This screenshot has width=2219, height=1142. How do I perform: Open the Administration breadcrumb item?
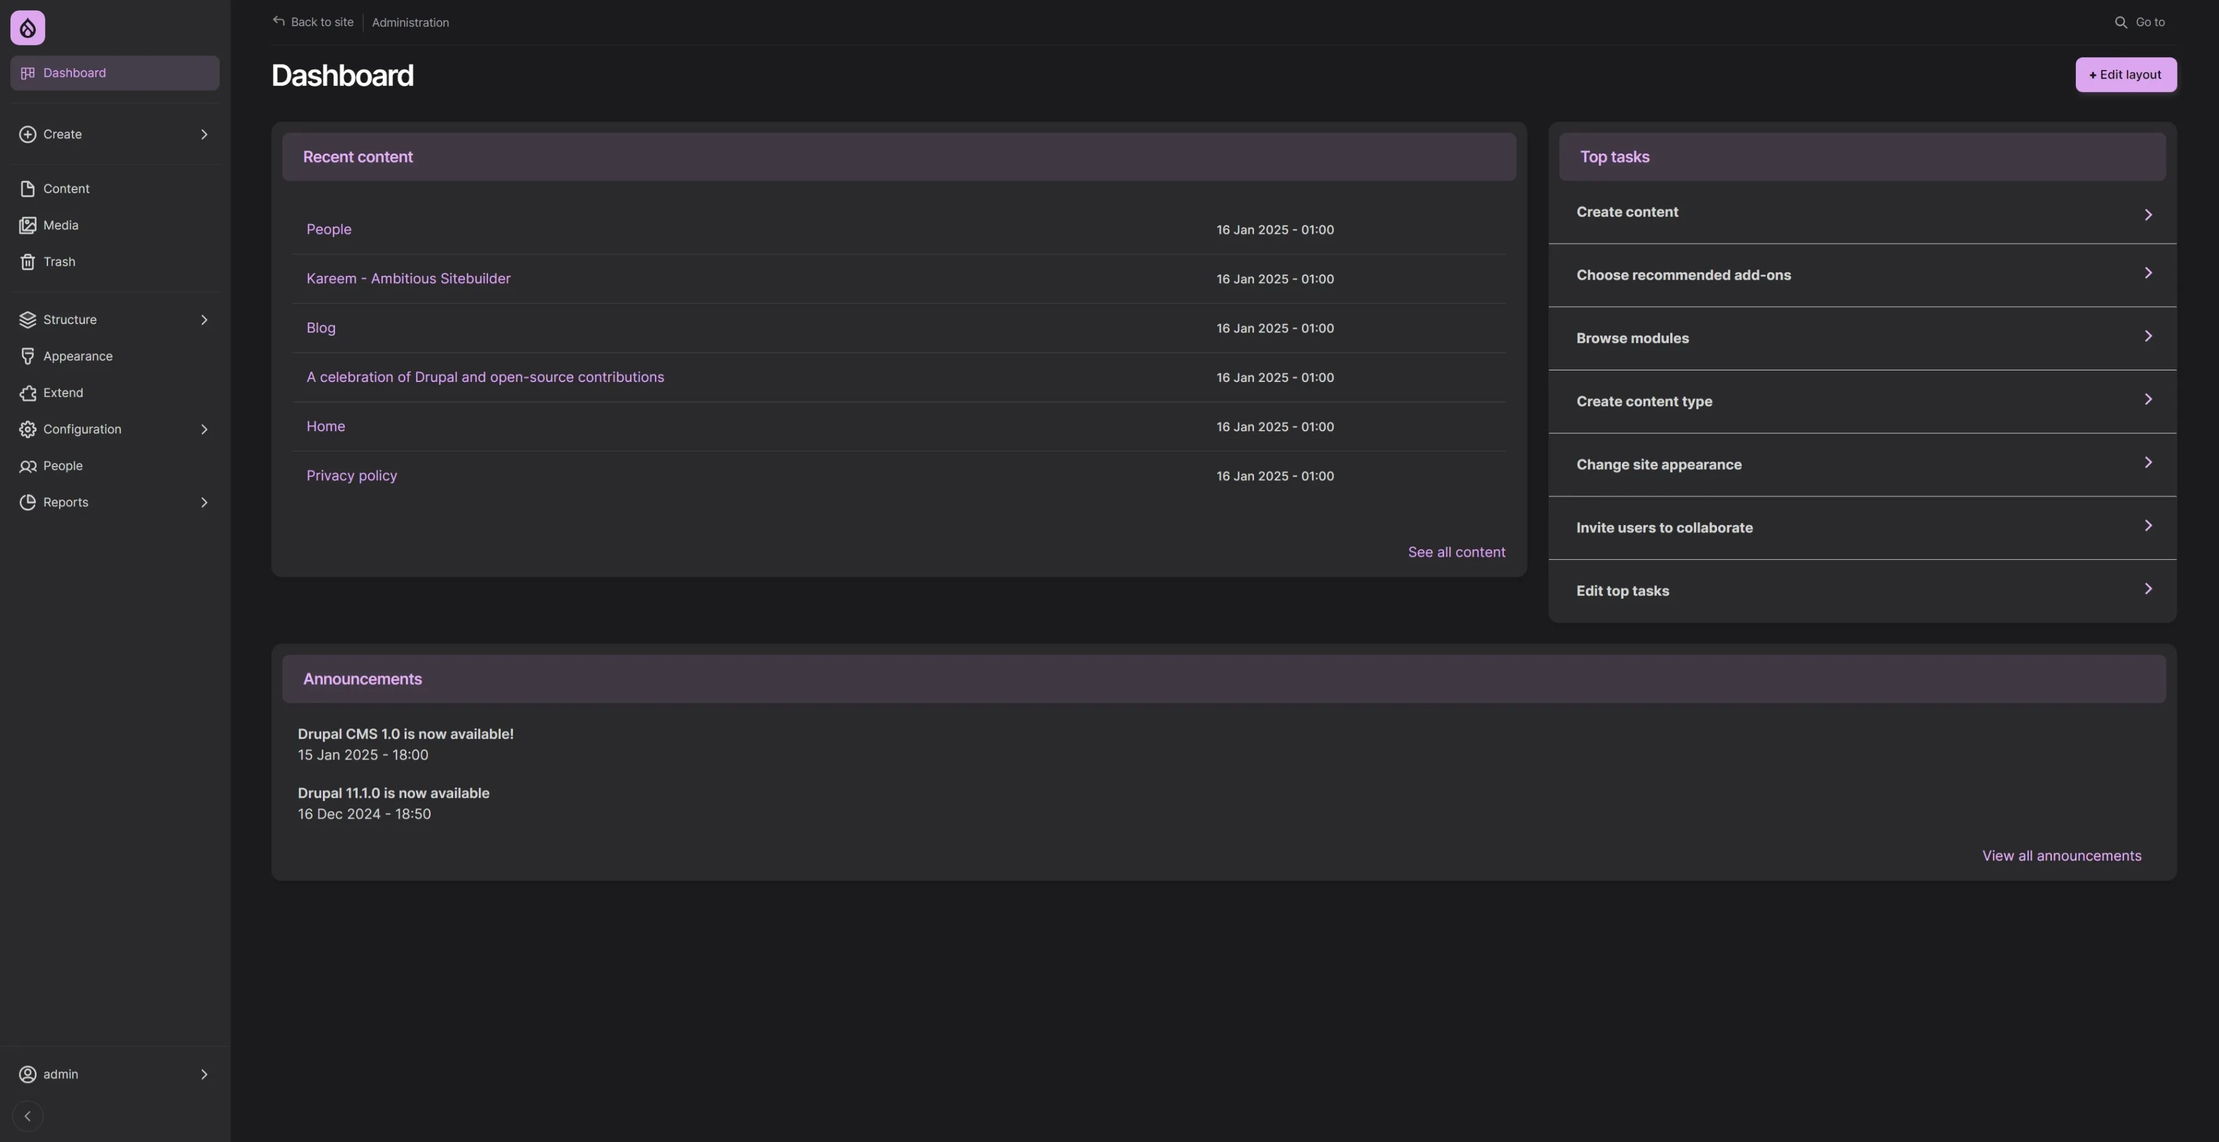click(x=410, y=23)
